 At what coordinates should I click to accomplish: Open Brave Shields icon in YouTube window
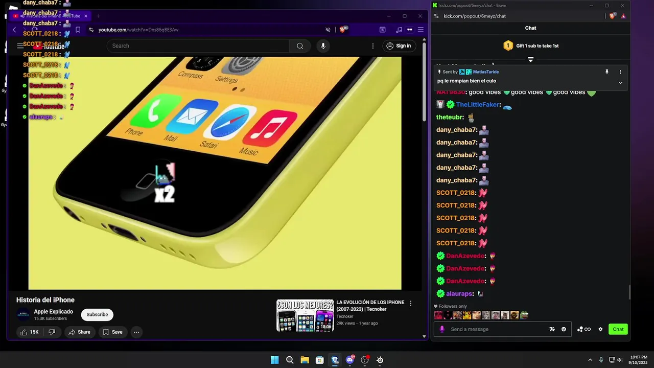coord(343,30)
